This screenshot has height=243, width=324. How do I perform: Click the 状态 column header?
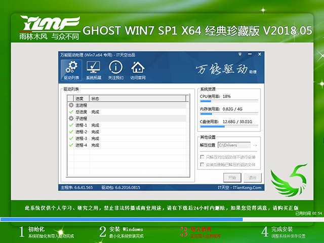click(x=137, y=99)
